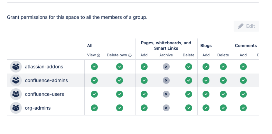This screenshot has width=272, height=134.
Task: Click the Pages Delete checkmark for confluence-users
Action: (189, 94)
